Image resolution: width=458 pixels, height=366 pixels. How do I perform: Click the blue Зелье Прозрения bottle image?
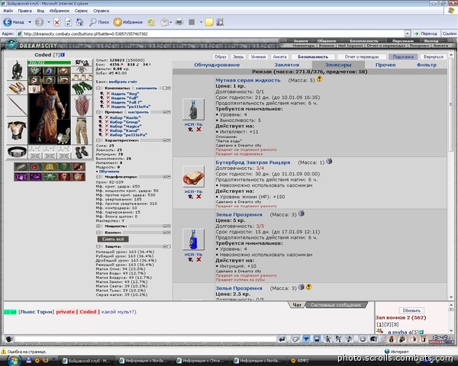(x=193, y=239)
